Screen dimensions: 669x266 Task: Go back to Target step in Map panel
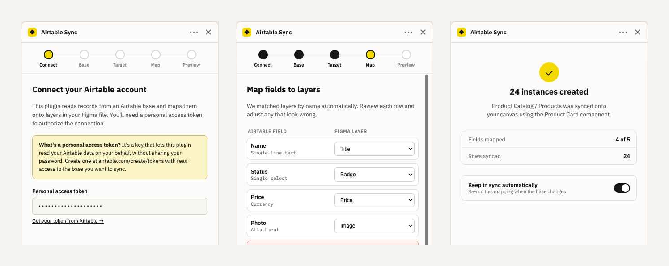(x=334, y=58)
